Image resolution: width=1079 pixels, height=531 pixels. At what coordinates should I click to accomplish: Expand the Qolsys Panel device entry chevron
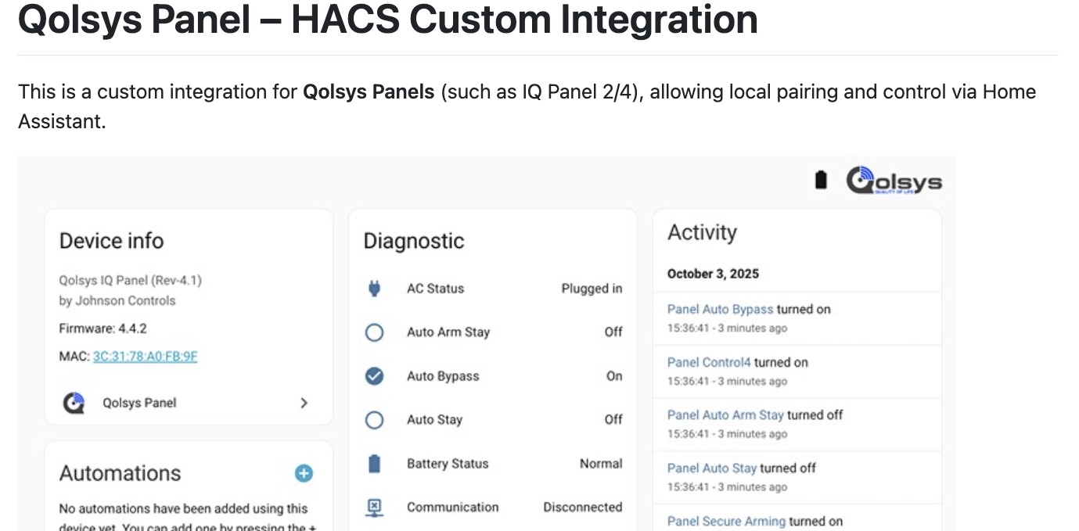pos(305,402)
